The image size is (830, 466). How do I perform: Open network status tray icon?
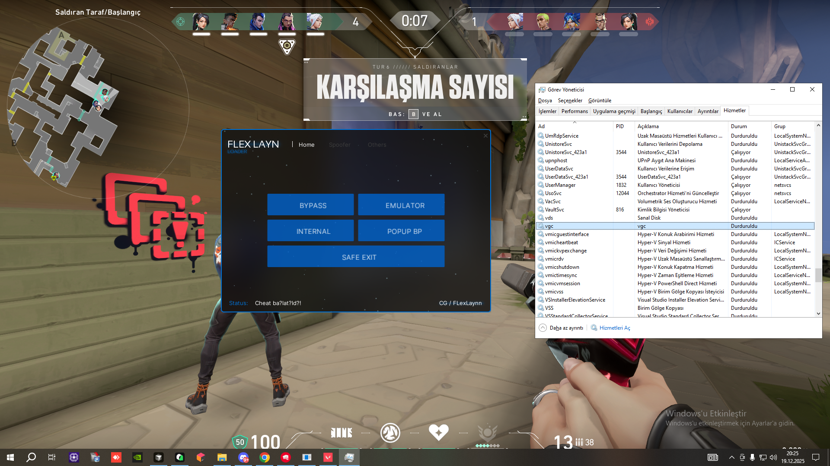point(763,457)
